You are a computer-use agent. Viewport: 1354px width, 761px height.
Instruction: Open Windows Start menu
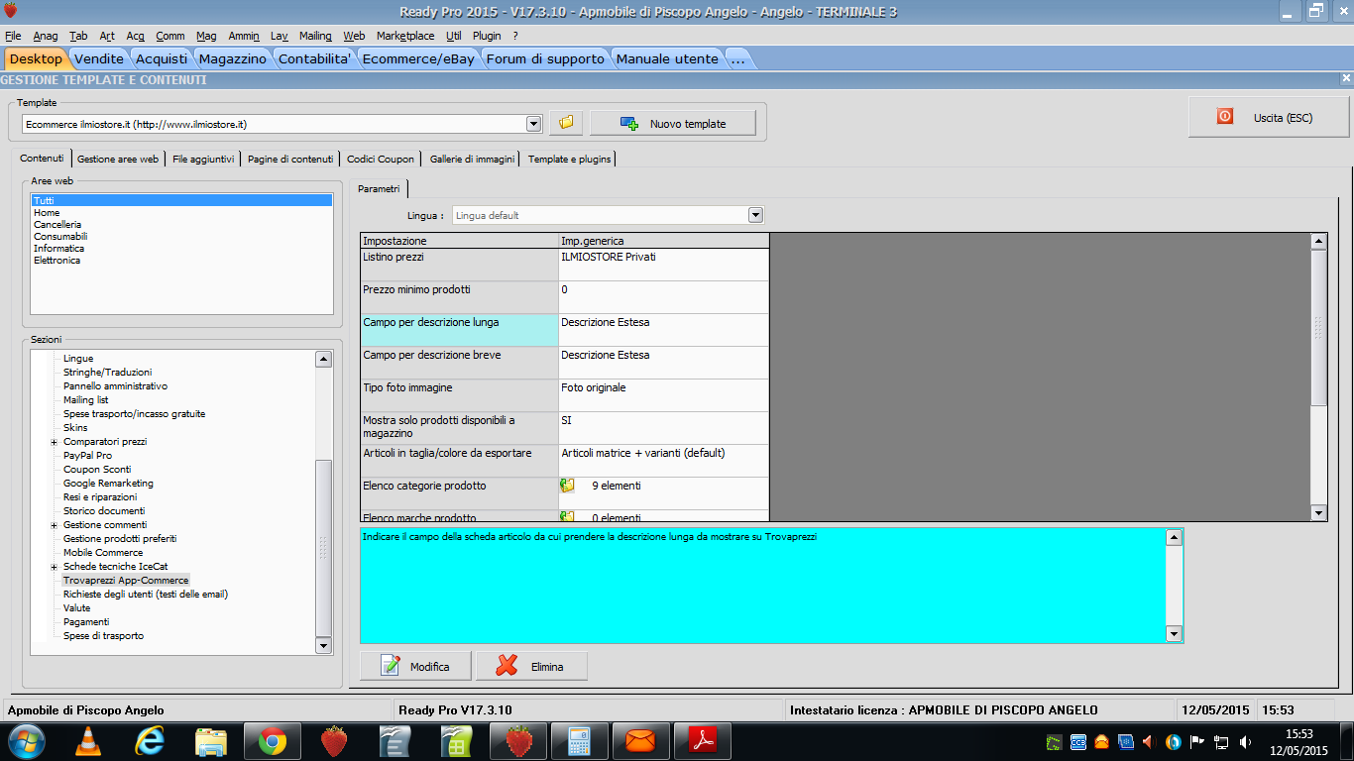[x=25, y=741]
